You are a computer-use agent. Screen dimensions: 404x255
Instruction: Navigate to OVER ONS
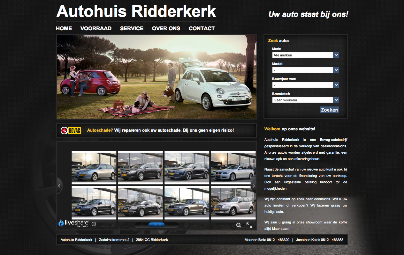point(166,28)
